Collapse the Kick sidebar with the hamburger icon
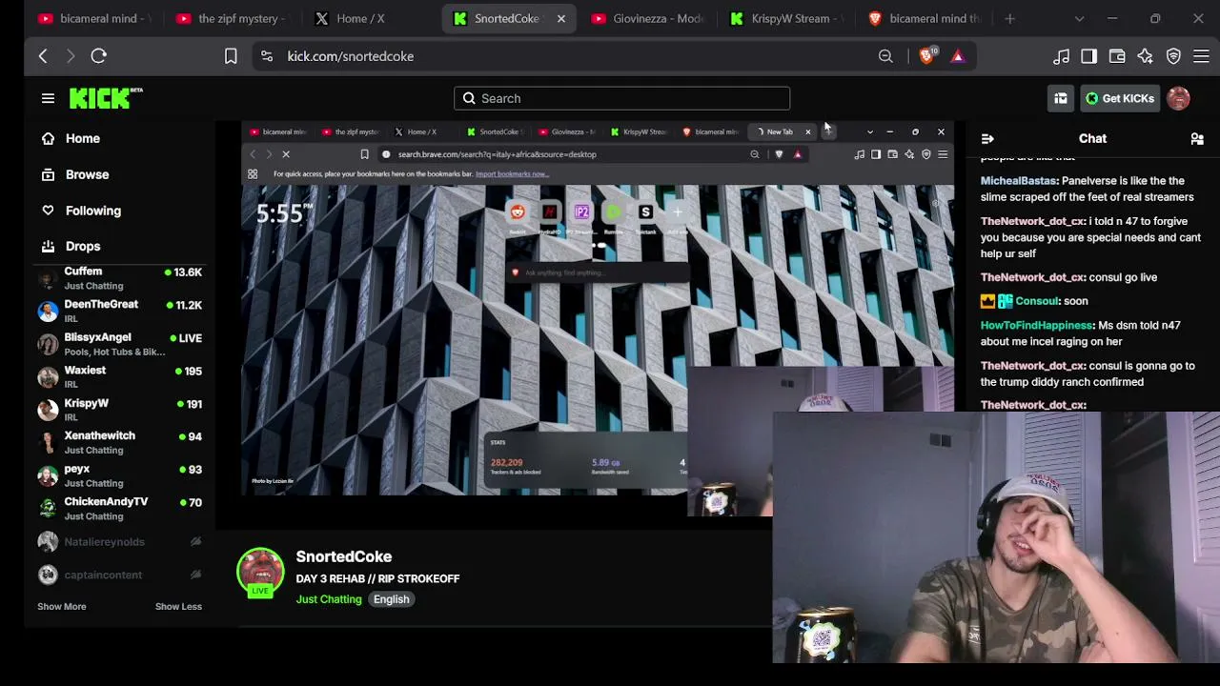The image size is (1220, 686). pyautogui.click(x=48, y=98)
